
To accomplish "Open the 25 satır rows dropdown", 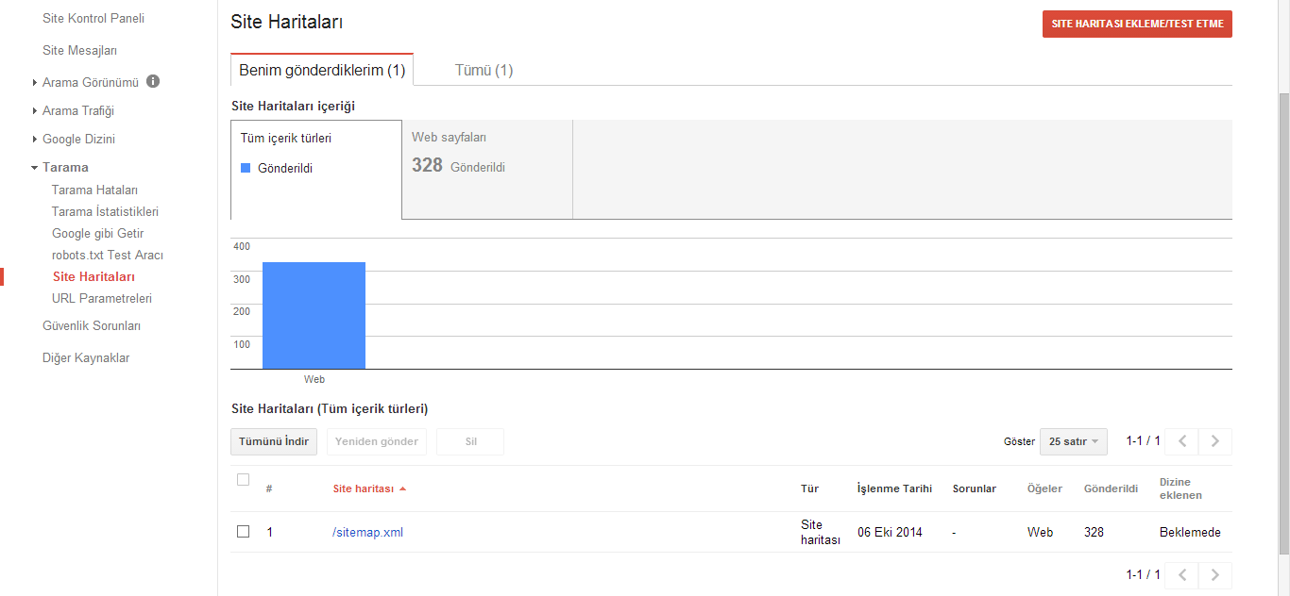I will pyautogui.click(x=1074, y=441).
